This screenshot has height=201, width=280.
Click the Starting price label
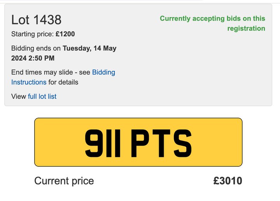[32, 34]
